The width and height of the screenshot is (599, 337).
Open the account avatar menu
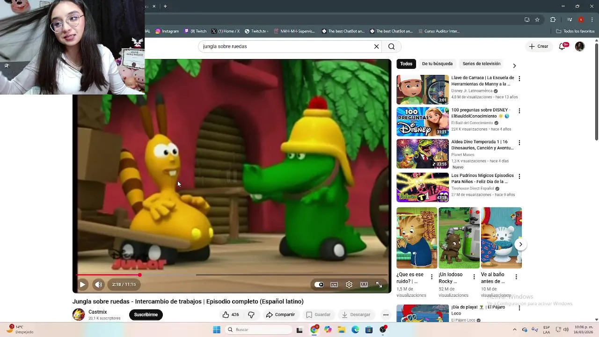point(580,46)
